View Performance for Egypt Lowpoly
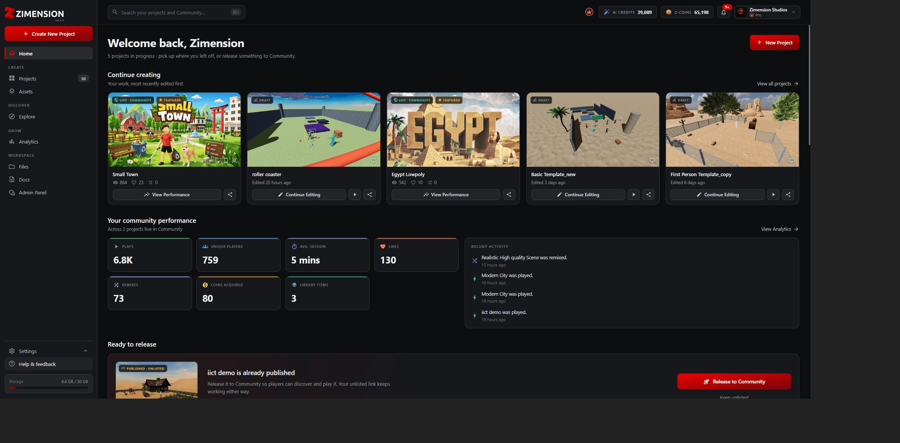 coord(446,195)
